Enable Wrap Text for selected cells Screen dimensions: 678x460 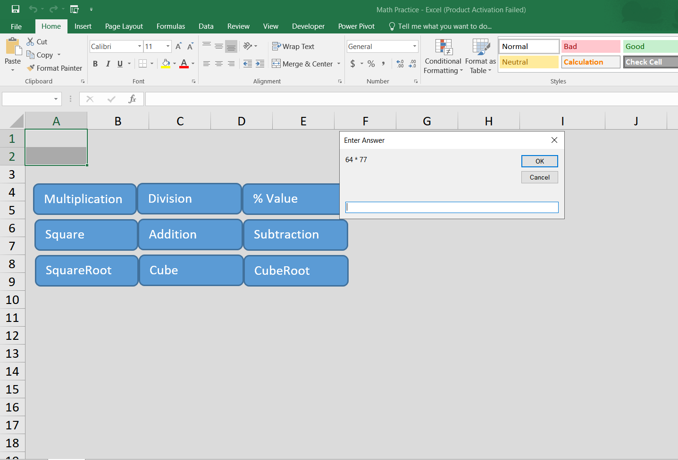tap(293, 46)
